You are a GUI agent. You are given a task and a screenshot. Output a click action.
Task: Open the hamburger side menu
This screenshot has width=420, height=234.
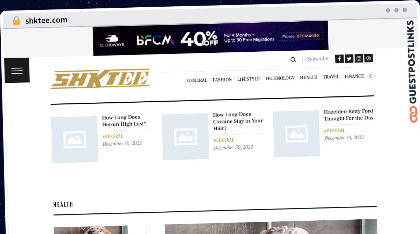point(17,71)
